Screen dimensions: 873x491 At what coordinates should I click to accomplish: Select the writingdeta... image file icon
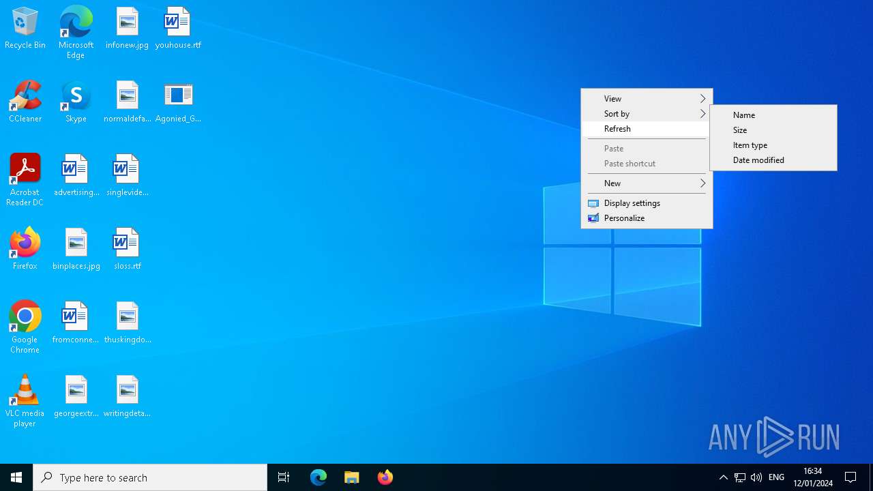(x=127, y=397)
